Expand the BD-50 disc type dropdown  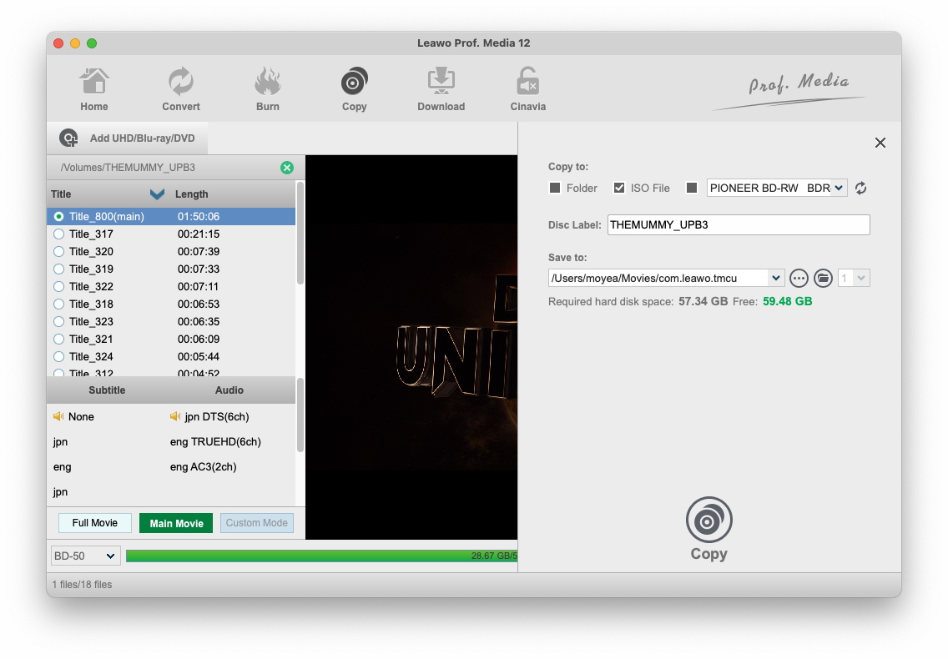click(x=86, y=556)
